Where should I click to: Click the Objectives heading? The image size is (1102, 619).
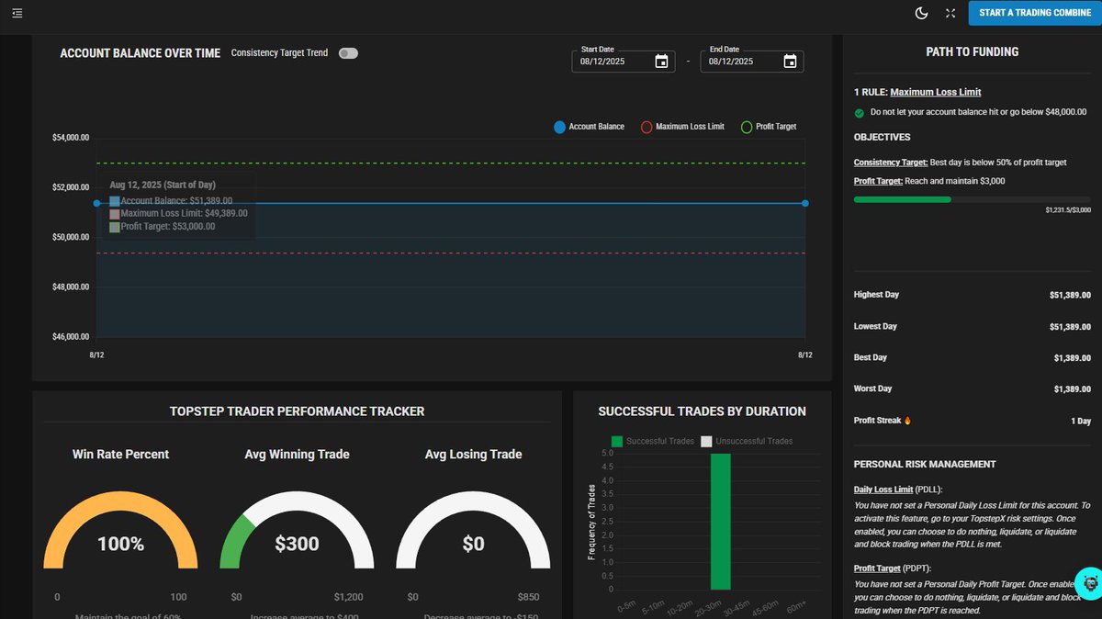tap(883, 137)
